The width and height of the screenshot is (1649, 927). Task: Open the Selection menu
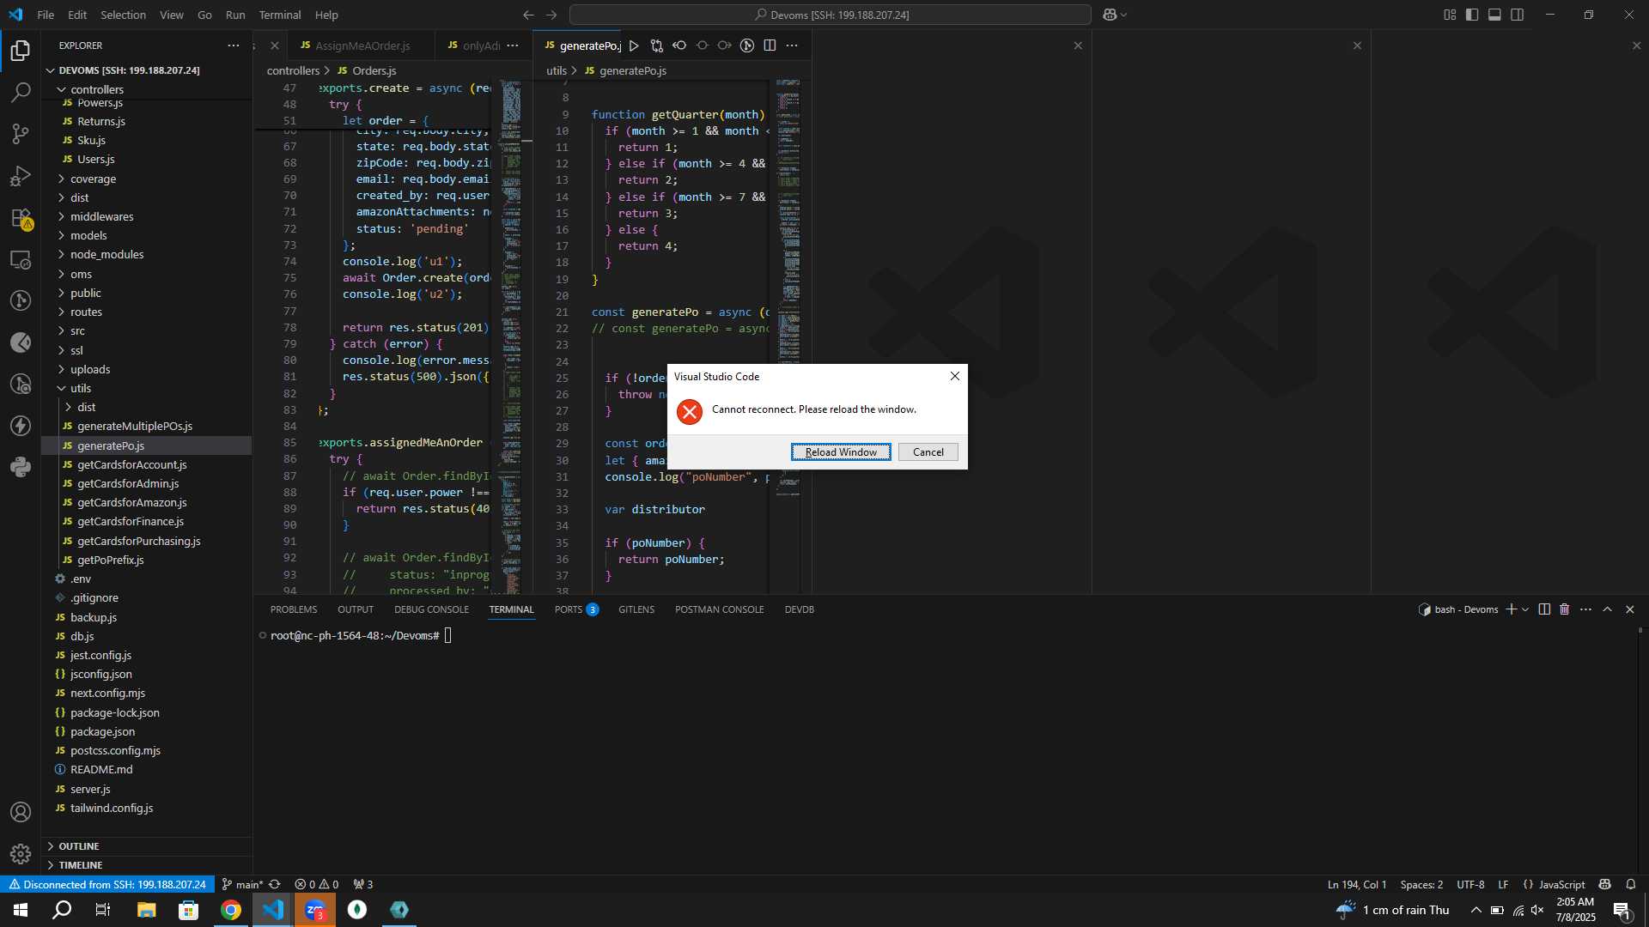click(123, 15)
